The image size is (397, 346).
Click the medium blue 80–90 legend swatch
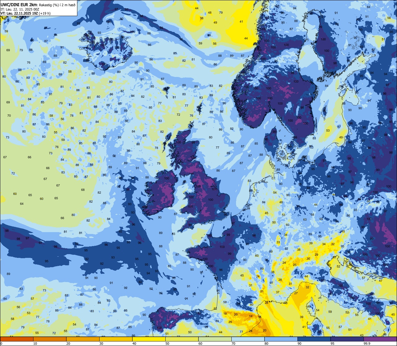click(281, 339)
